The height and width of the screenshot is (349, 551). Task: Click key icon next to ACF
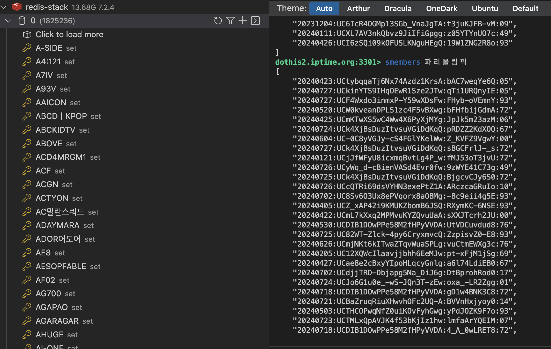click(27, 171)
